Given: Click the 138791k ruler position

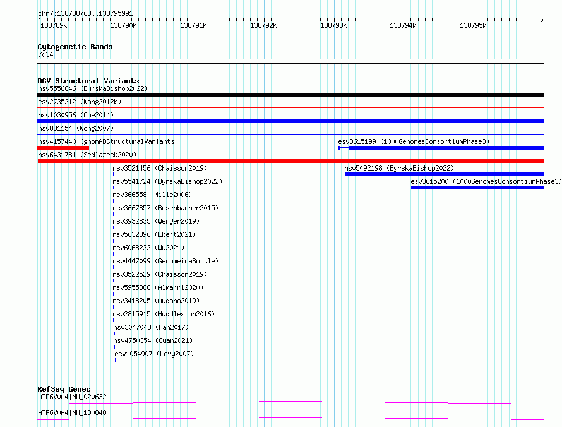Looking at the screenshot, I should (x=193, y=25).
